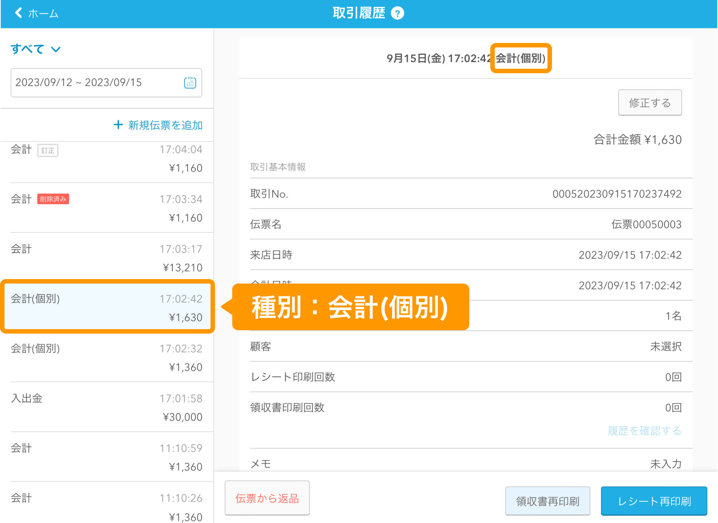Open the help question mark icon
Viewport: 718px width, 523px height.
tap(397, 13)
